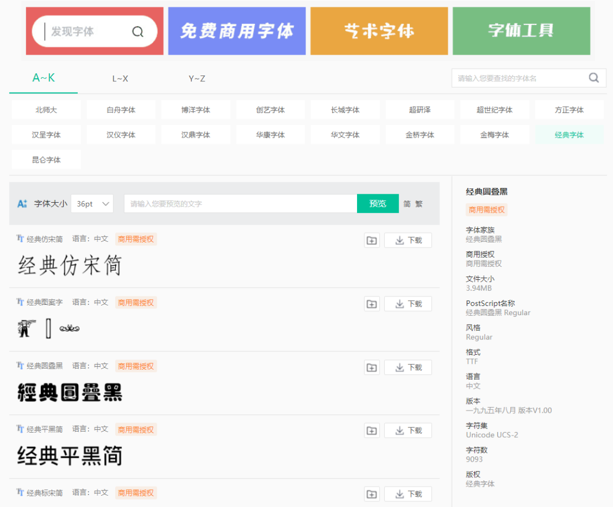Add 经典圆叠黑 to collection folder
Viewport: 613px width, 507px height.
tap(372, 367)
